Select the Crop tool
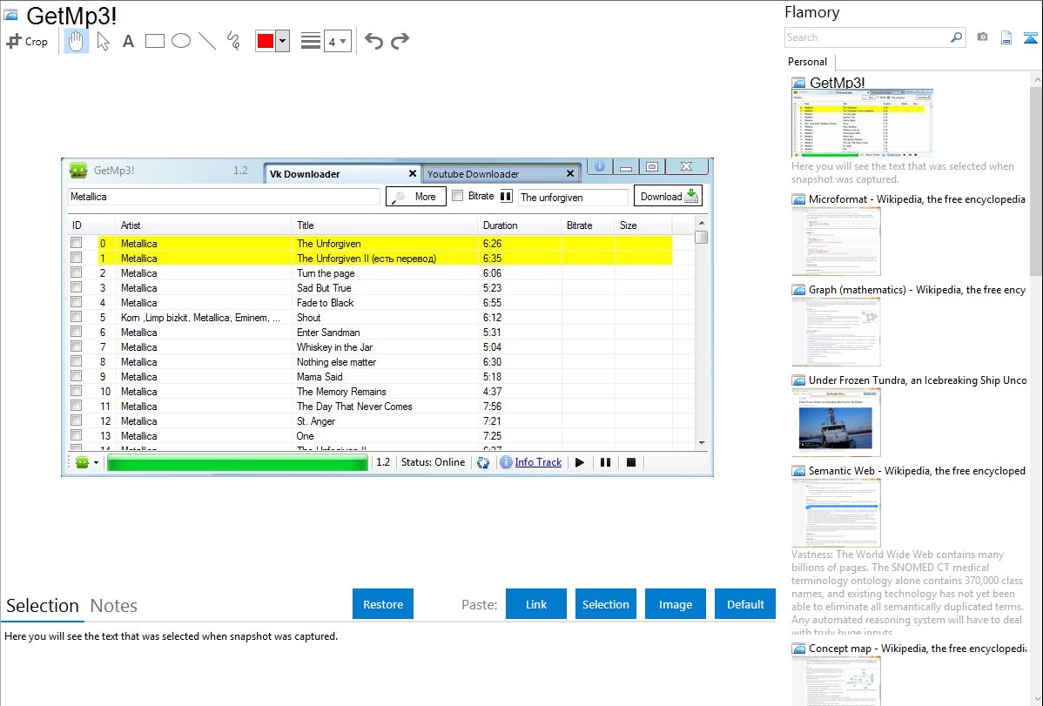This screenshot has height=706, width=1043. [27, 41]
